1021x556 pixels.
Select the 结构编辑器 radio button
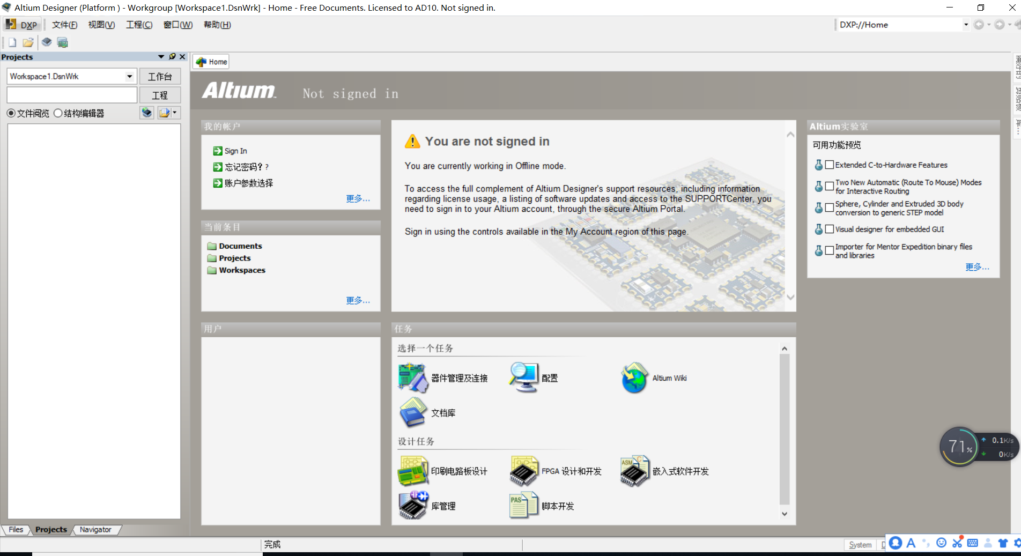(58, 113)
